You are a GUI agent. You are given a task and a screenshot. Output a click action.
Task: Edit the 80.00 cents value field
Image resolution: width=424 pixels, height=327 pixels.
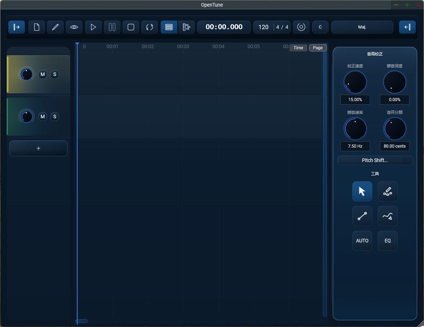pyautogui.click(x=395, y=146)
